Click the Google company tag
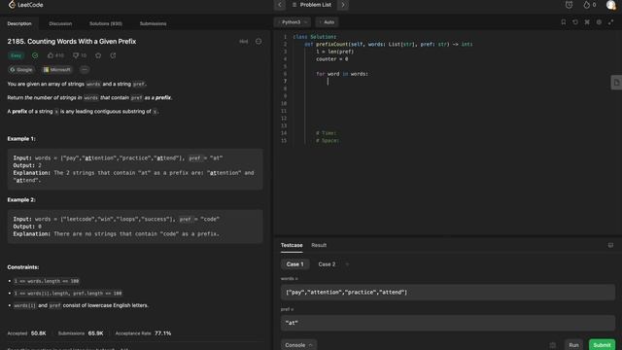The width and height of the screenshot is (622, 350). [21, 69]
